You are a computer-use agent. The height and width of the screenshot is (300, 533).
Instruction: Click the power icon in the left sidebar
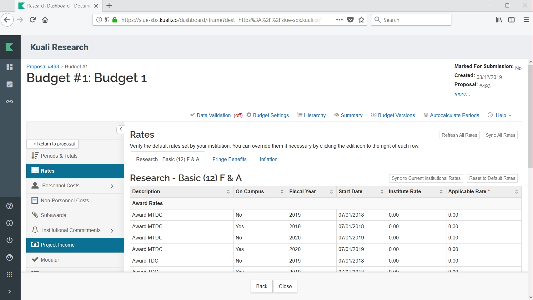[x=10, y=240]
